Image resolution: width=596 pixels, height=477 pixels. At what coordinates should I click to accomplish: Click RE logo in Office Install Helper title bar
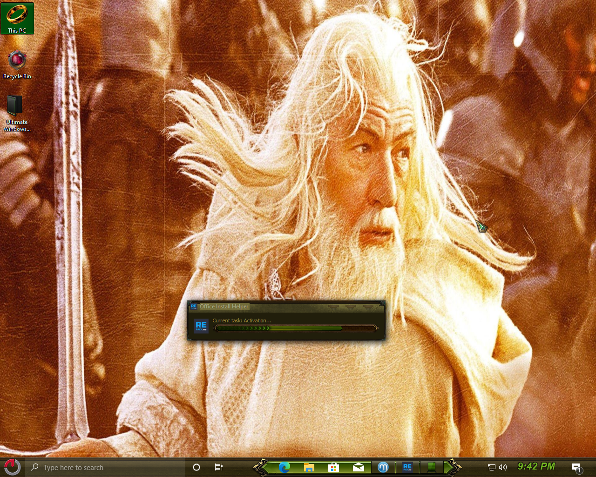(x=194, y=307)
